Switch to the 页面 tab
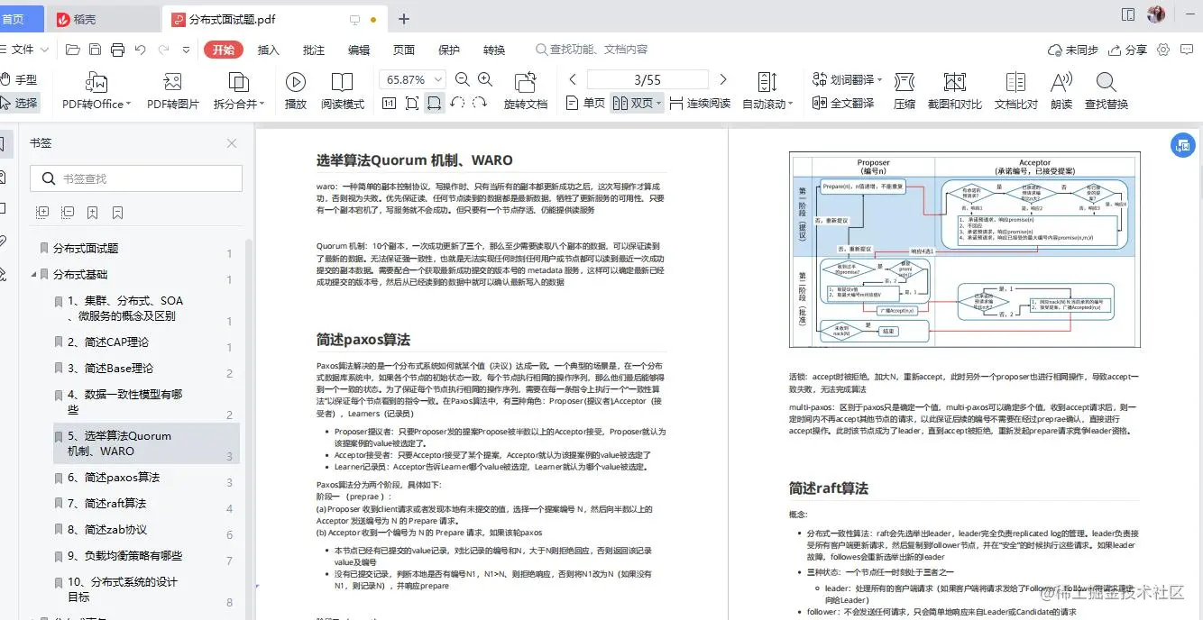This screenshot has height=620, width=1203. 404,50
